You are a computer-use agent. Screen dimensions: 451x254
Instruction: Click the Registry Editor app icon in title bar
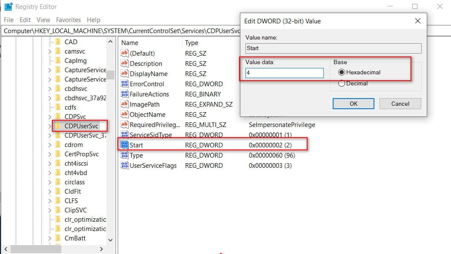click(x=9, y=6)
